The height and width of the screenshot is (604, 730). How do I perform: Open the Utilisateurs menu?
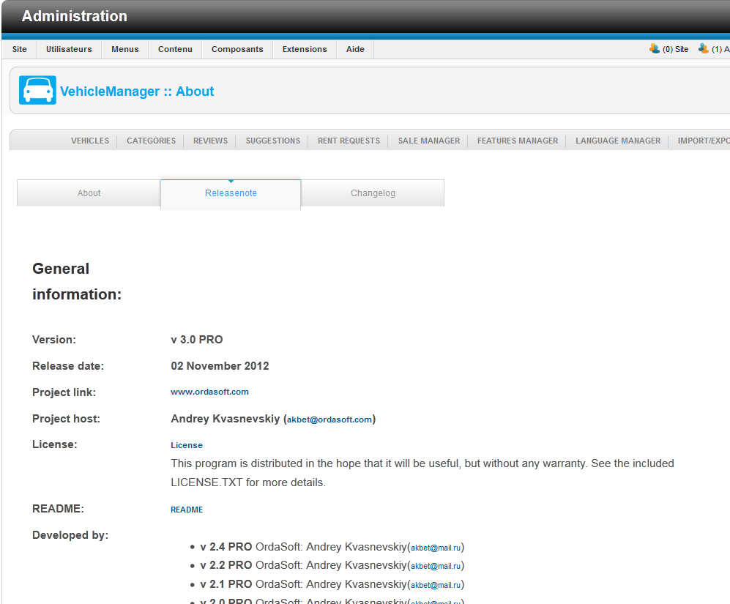pyautogui.click(x=69, y=49)
